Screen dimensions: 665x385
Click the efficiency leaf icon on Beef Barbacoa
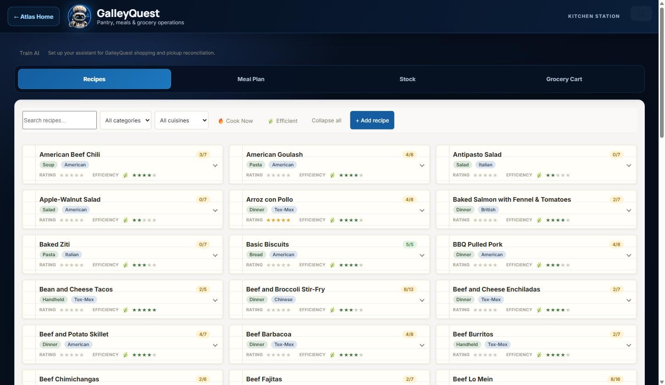coord(332,355)
